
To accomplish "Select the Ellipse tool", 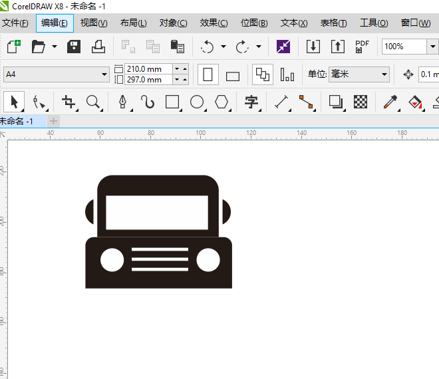I will pos(197,102).
